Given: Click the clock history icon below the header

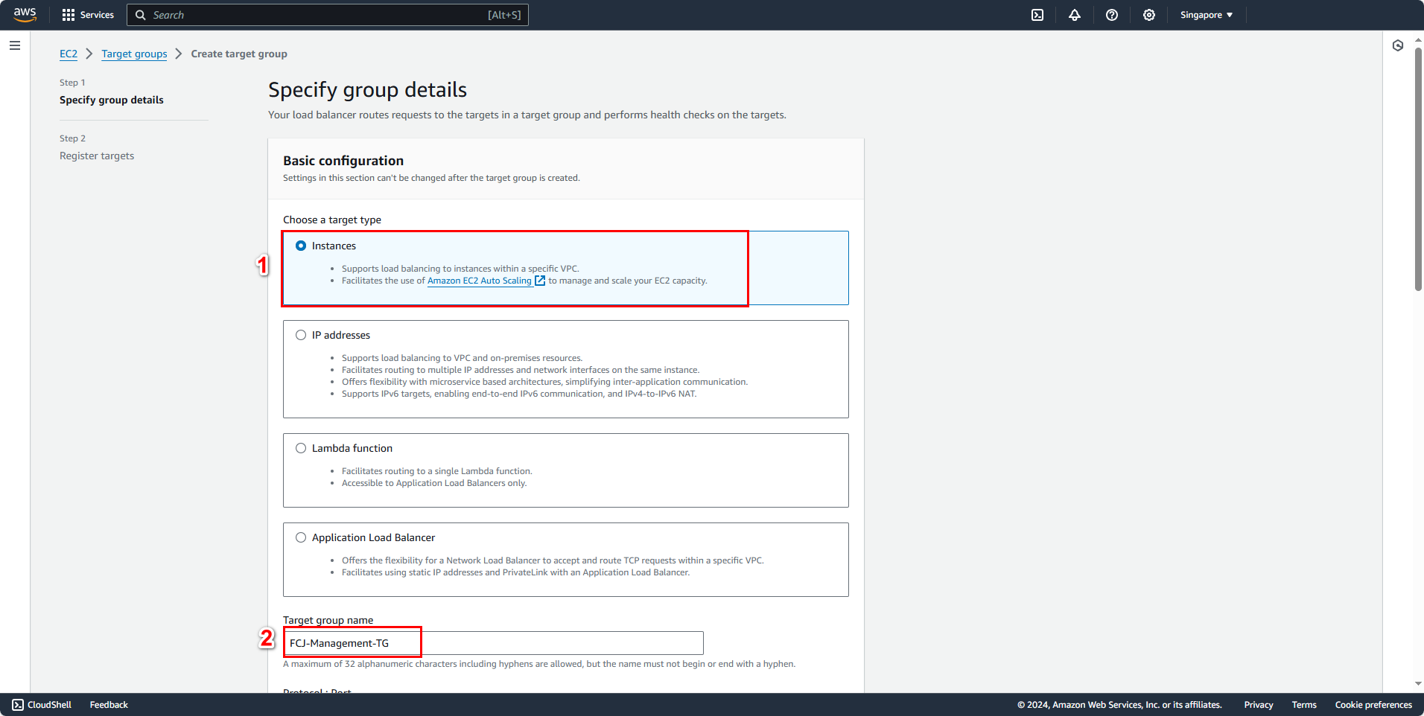Looking at the screenshot, I should (1397, 45).
